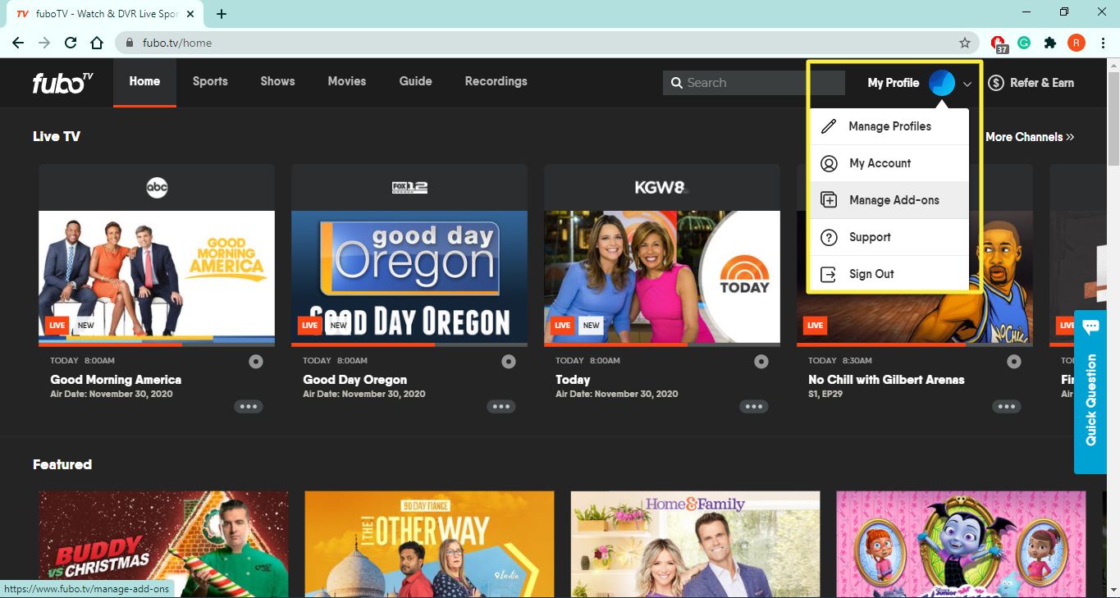Click the blue profile avatar
The height and width of the screenshot is (598, 1120).
tap(941, 83)
